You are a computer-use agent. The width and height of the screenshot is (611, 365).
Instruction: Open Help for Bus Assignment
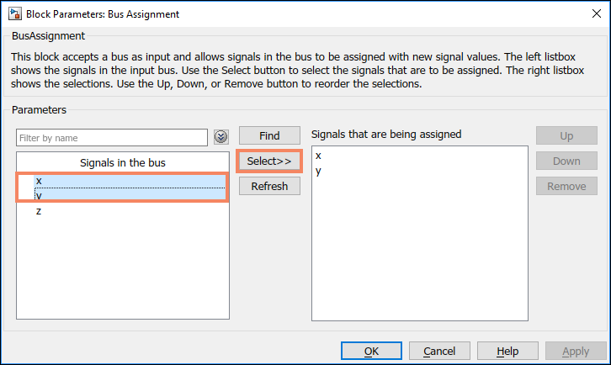(x=507, y=351)
